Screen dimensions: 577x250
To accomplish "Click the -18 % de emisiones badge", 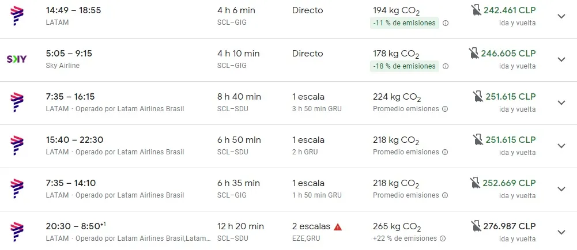I will [403, 66].
